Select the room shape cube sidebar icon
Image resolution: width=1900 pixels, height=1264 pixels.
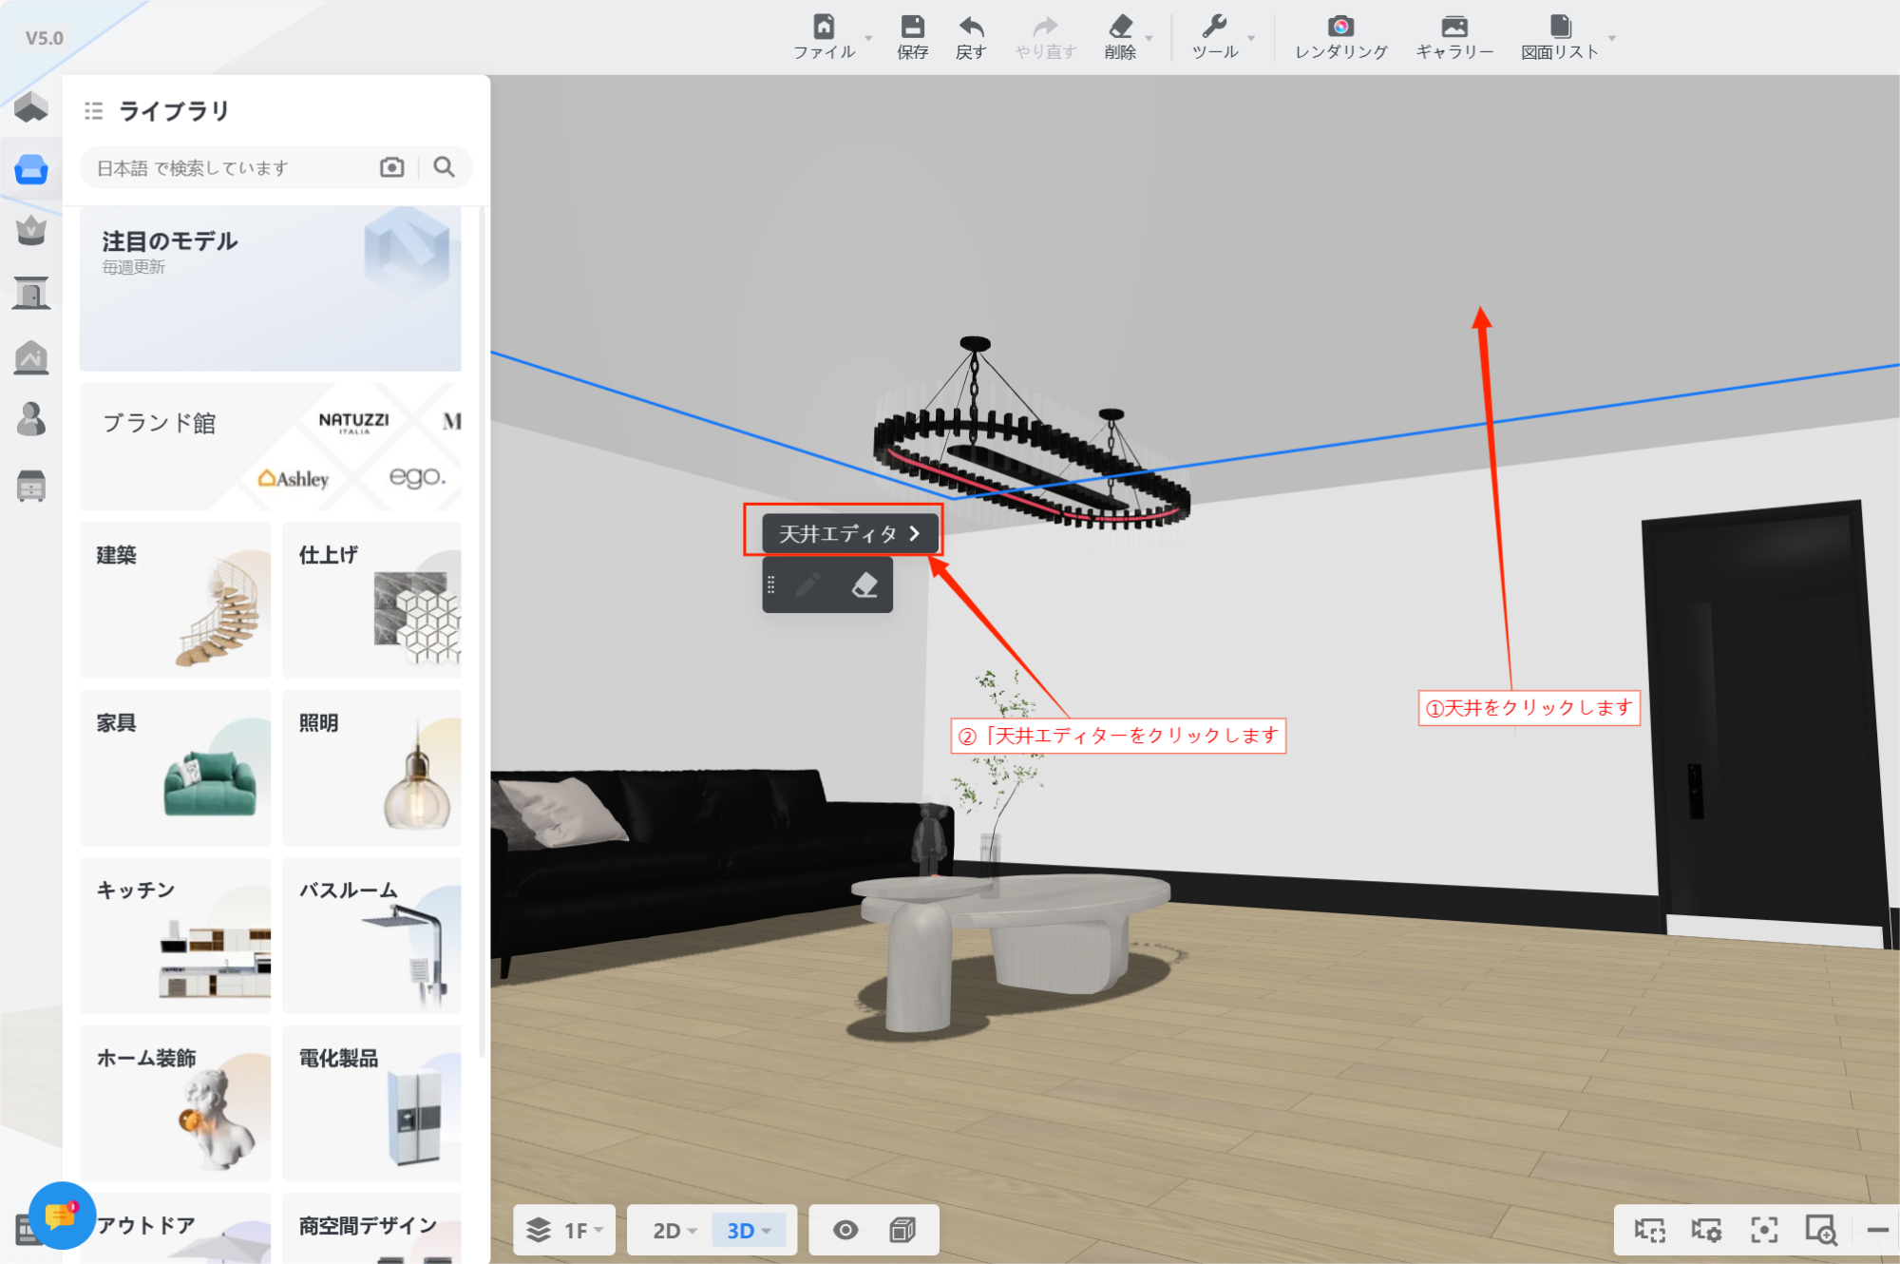31,106
